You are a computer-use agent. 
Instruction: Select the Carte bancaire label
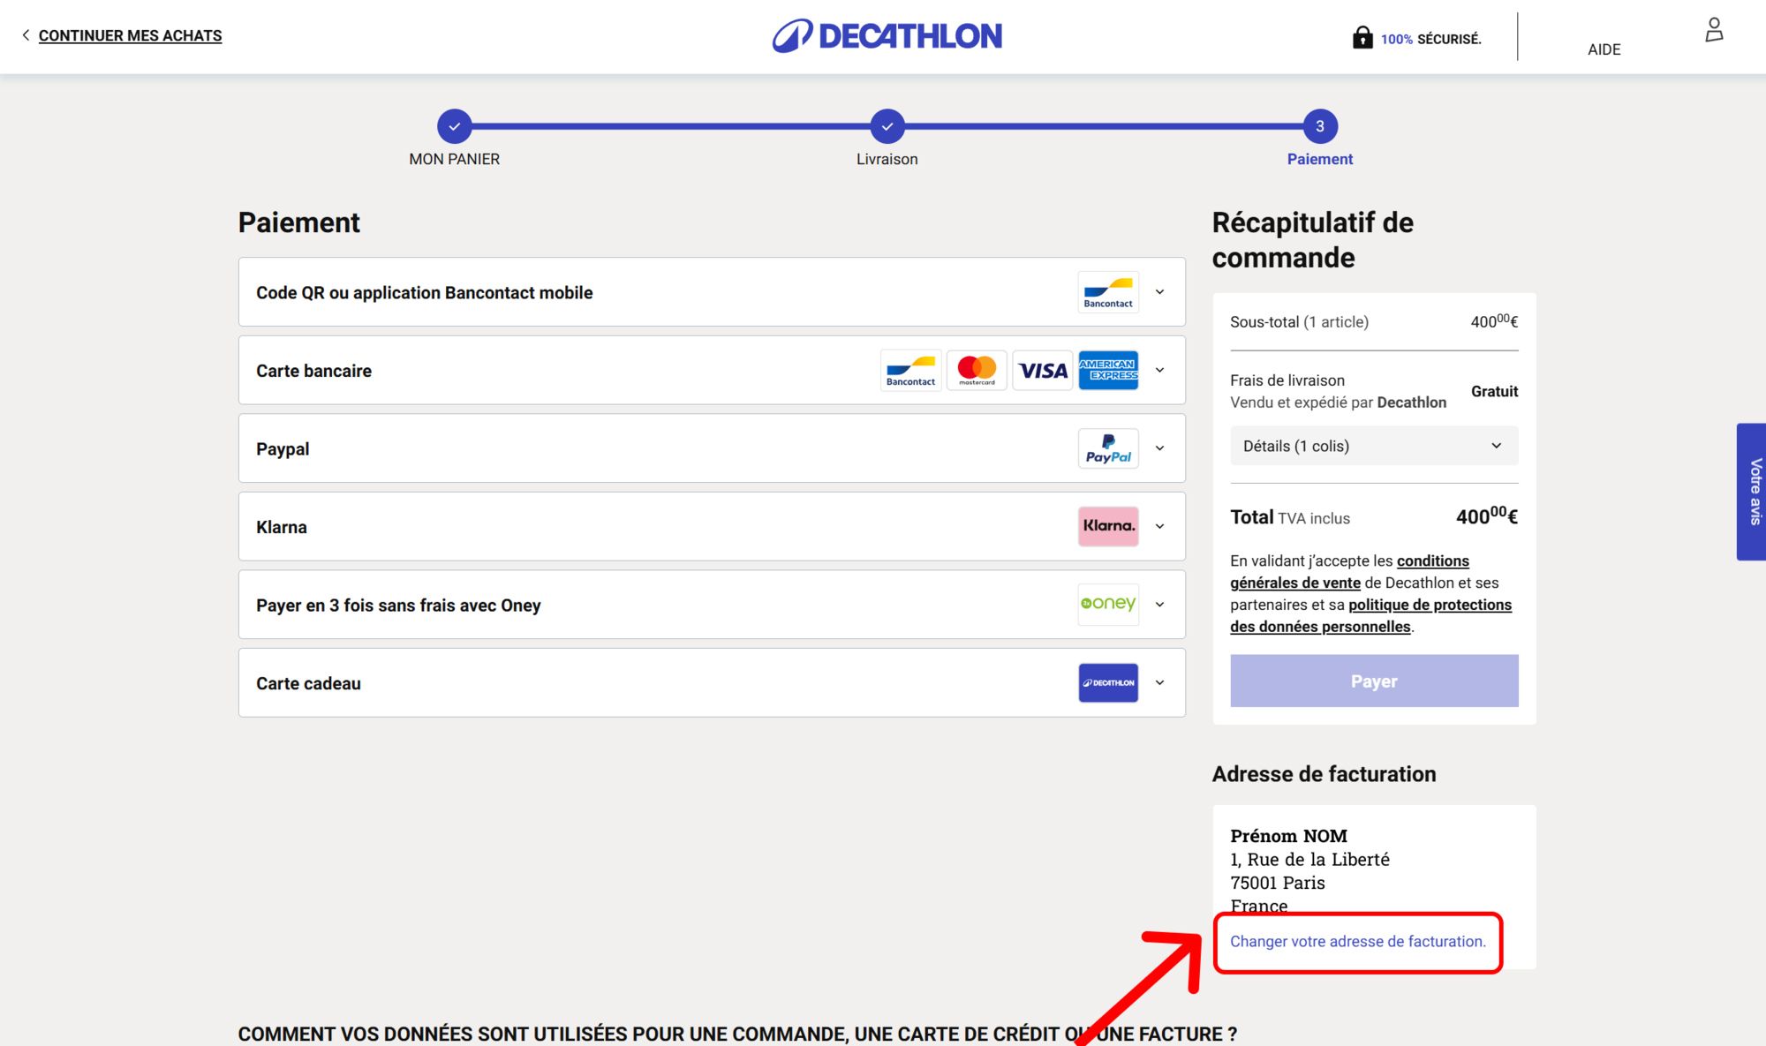(x=313, y=371)
